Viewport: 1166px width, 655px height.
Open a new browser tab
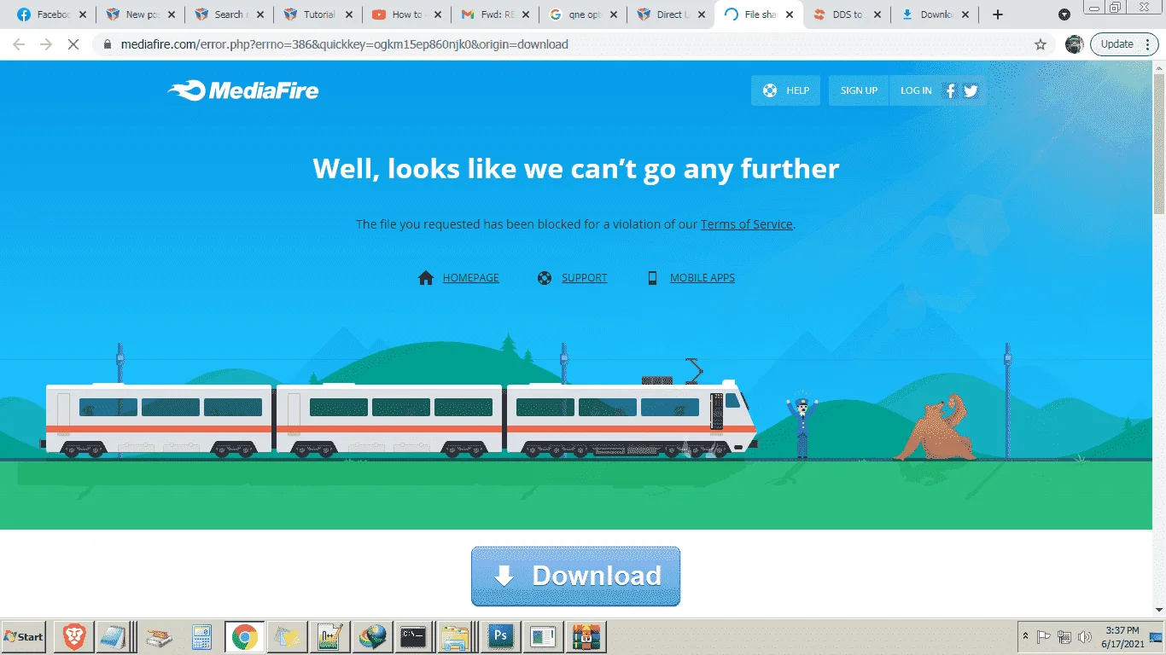(998, 14)
